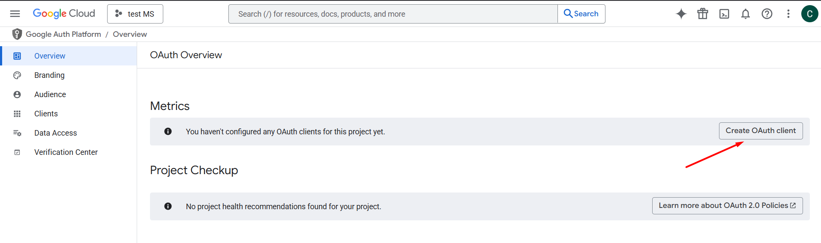Select Overview in the sidebar
Image resolution: width=821 pixels, height=243 pixels.
coord(69,56)
